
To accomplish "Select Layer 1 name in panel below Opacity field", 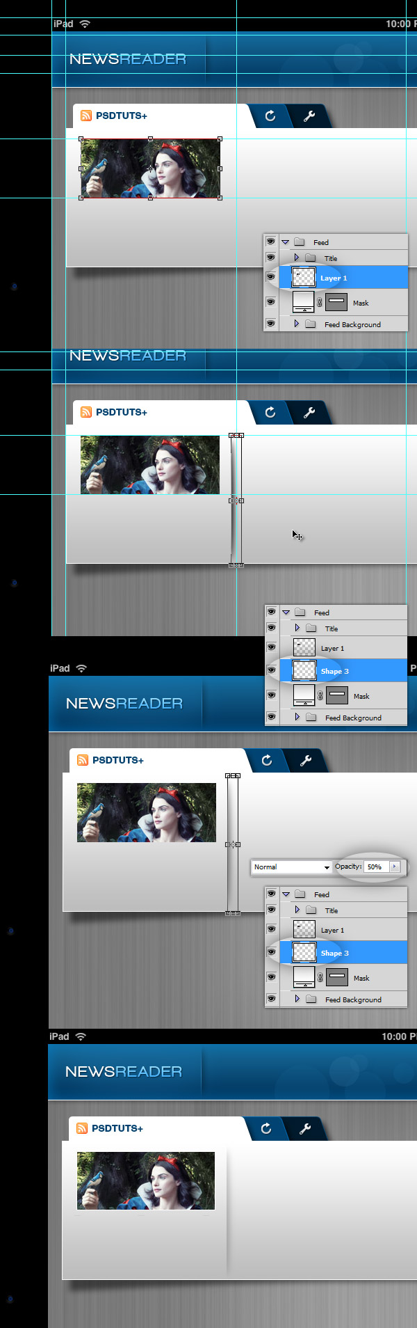I will [332, 931].
